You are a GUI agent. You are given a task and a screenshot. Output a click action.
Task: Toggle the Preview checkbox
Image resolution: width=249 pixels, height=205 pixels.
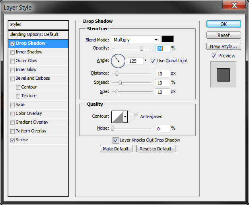pos(214,56)
